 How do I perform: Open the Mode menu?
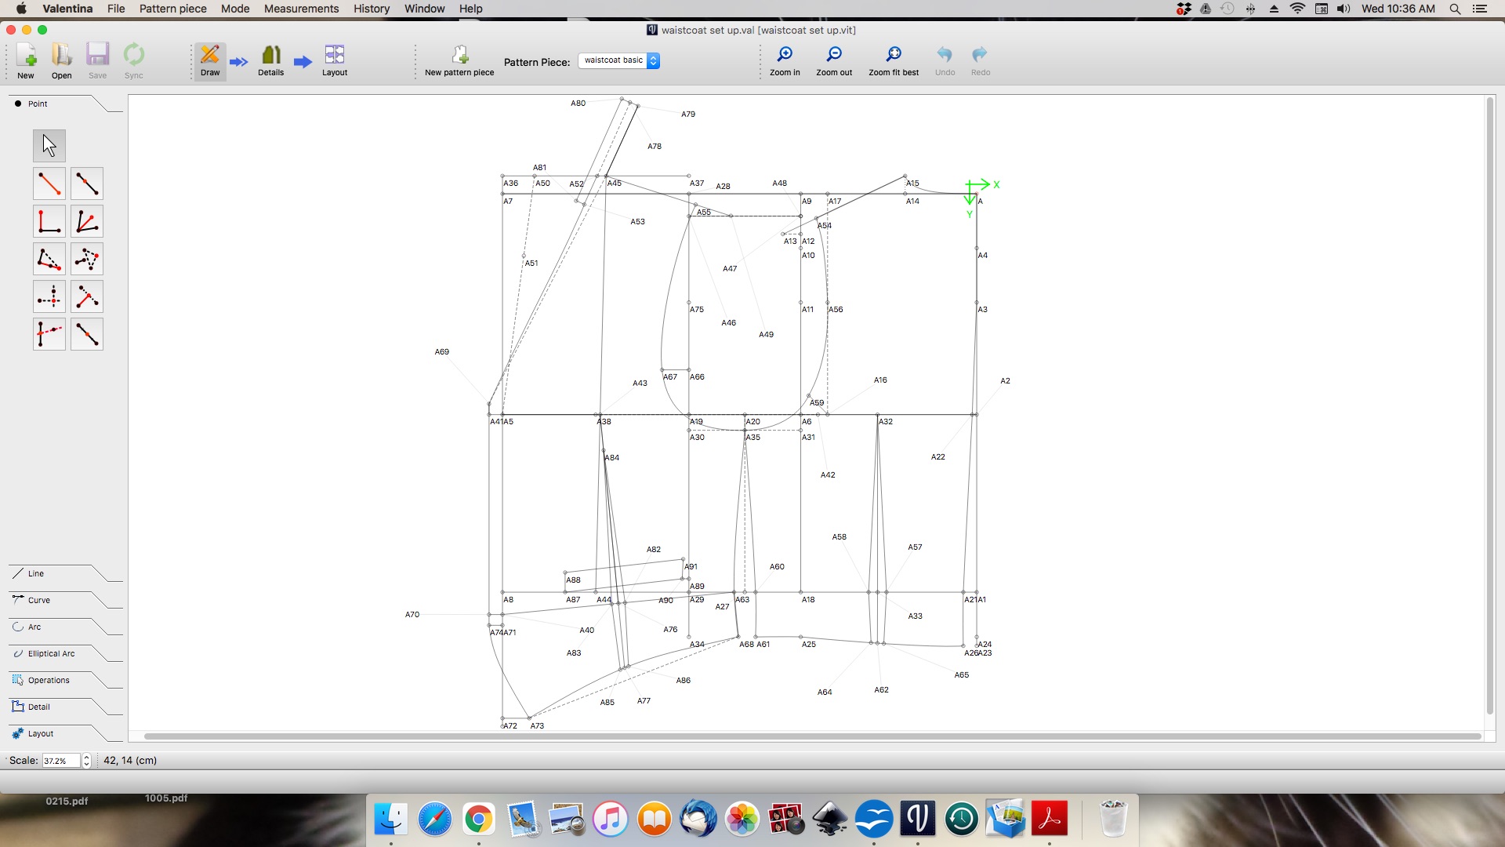(235, 9)
